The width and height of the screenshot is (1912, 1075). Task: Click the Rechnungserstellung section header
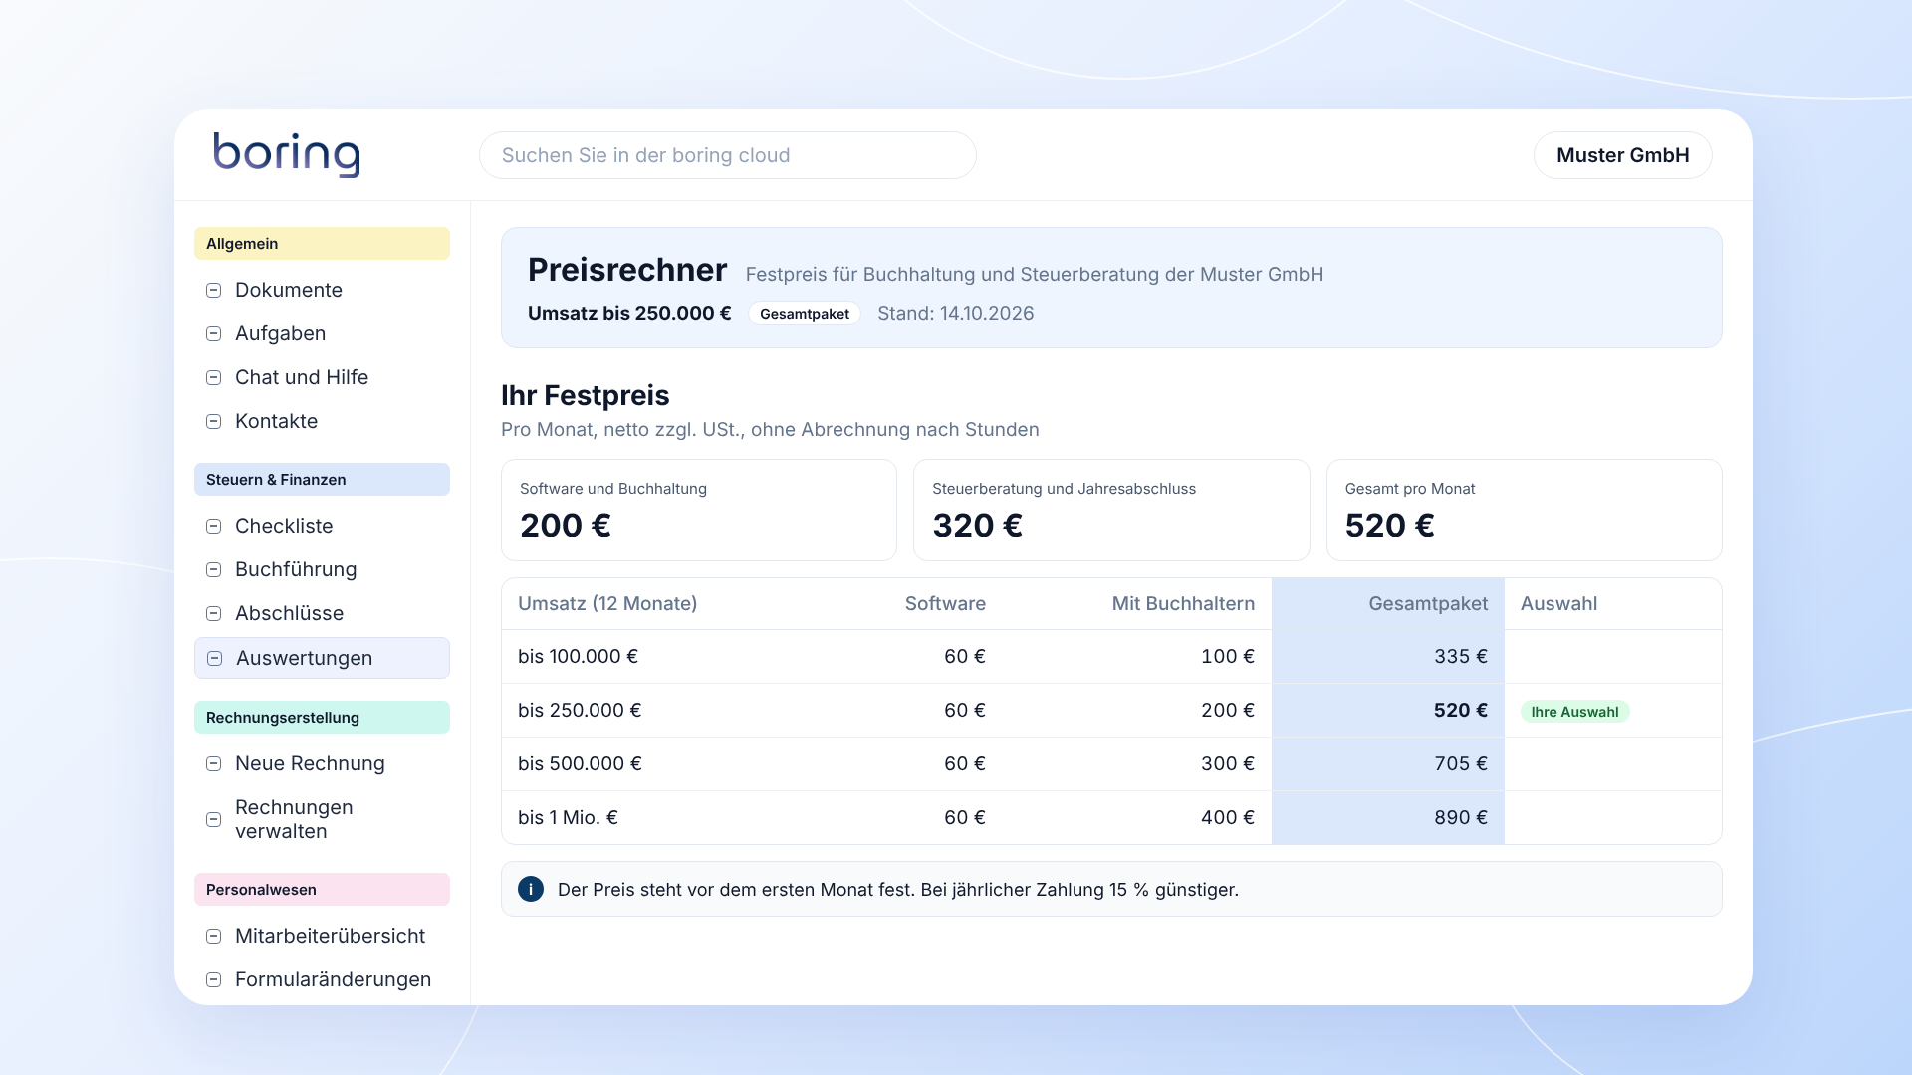click(322, 718)
